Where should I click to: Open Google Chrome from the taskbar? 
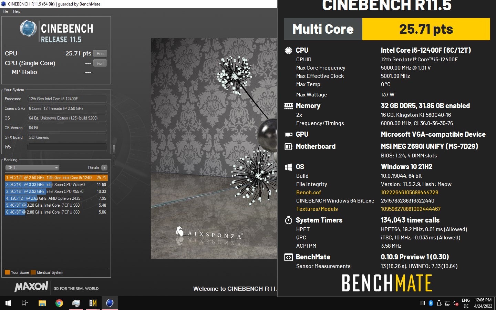tap(59, 303)
